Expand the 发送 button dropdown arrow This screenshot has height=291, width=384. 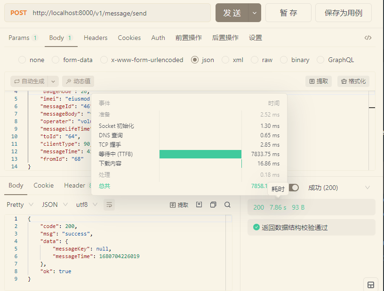(255, 13)
